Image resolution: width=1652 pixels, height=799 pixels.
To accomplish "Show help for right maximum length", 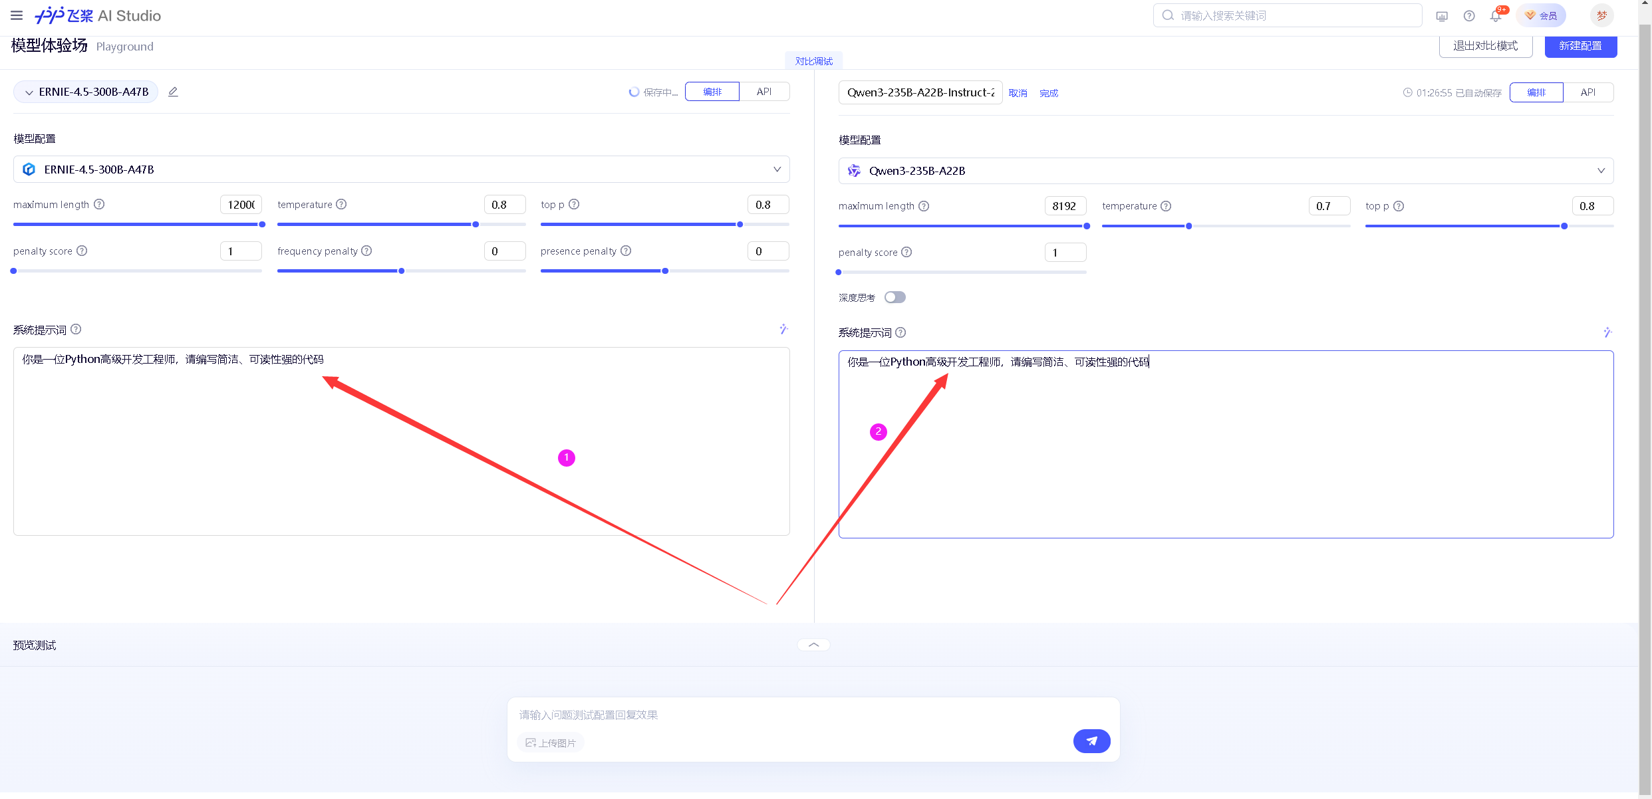I will pos(924,206).
